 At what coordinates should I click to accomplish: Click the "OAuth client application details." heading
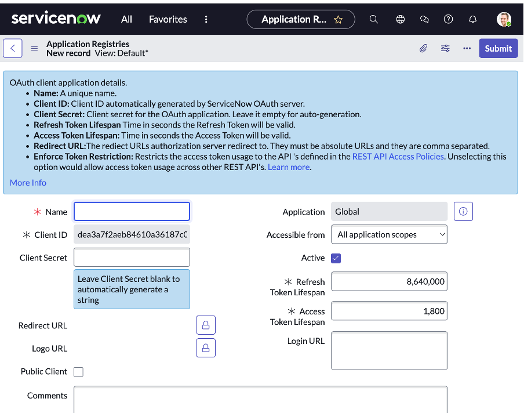point(68,82)
